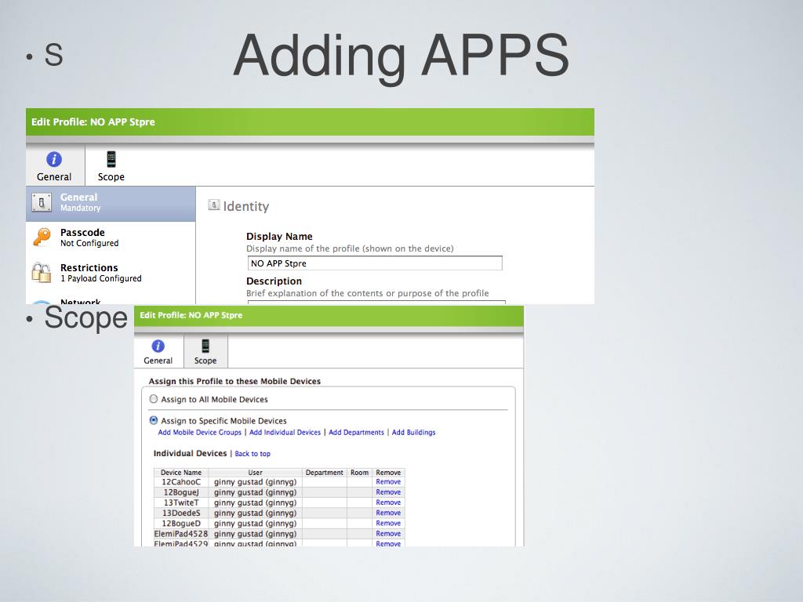Click General info icon in lower profile window
Viewport: 803px width, 602px height.
click(x=158, y=346)
